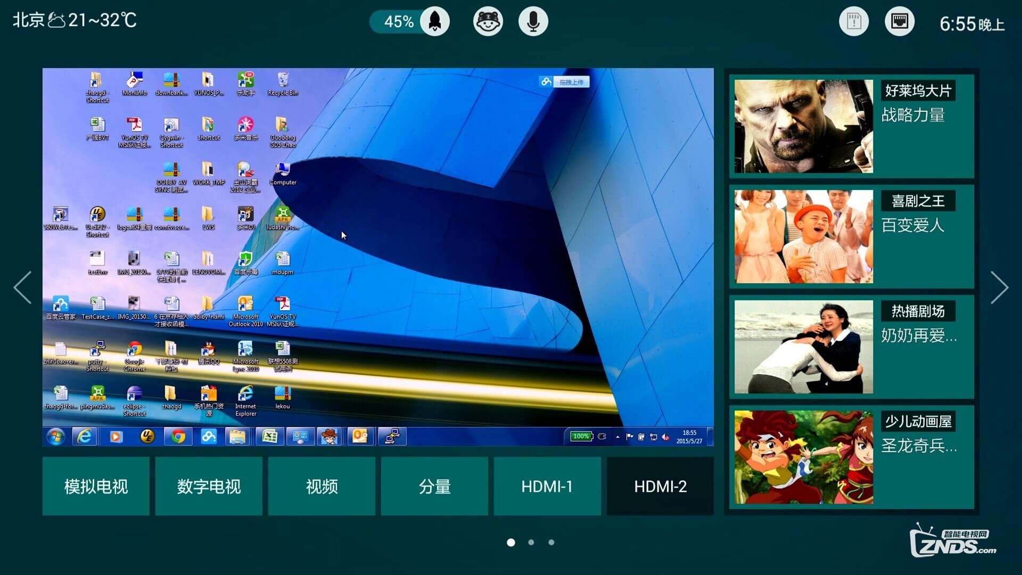Screen dimensions: 1022x575
Task: Open UltraEdit from the taskbar
Action: (147, 437)
